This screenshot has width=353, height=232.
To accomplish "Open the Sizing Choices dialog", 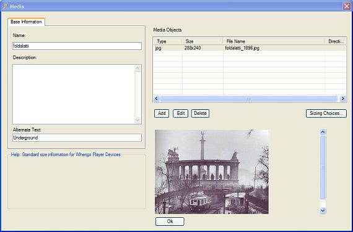I will (x=326, y=114).
